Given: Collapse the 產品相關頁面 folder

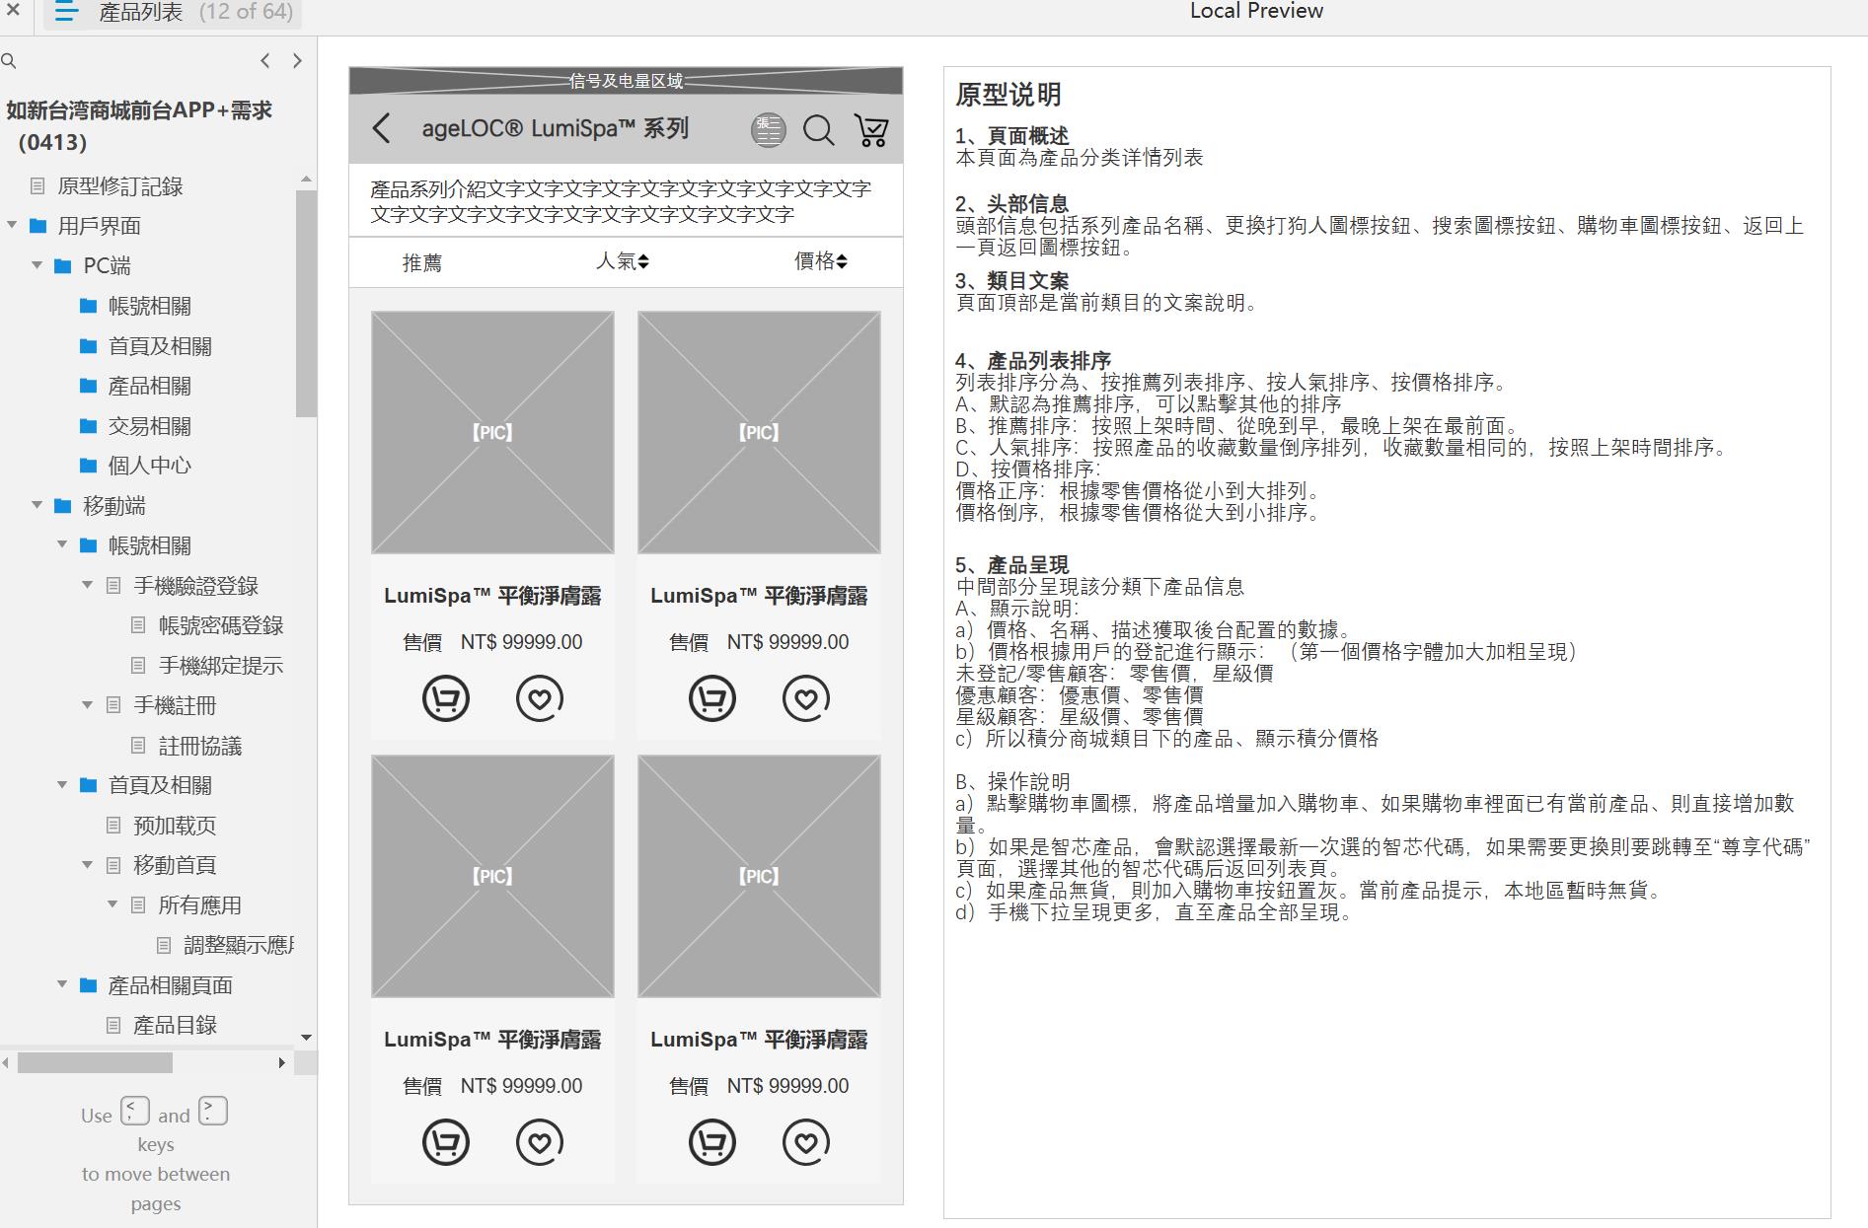Looking at the screenshot, I should 62,985.
